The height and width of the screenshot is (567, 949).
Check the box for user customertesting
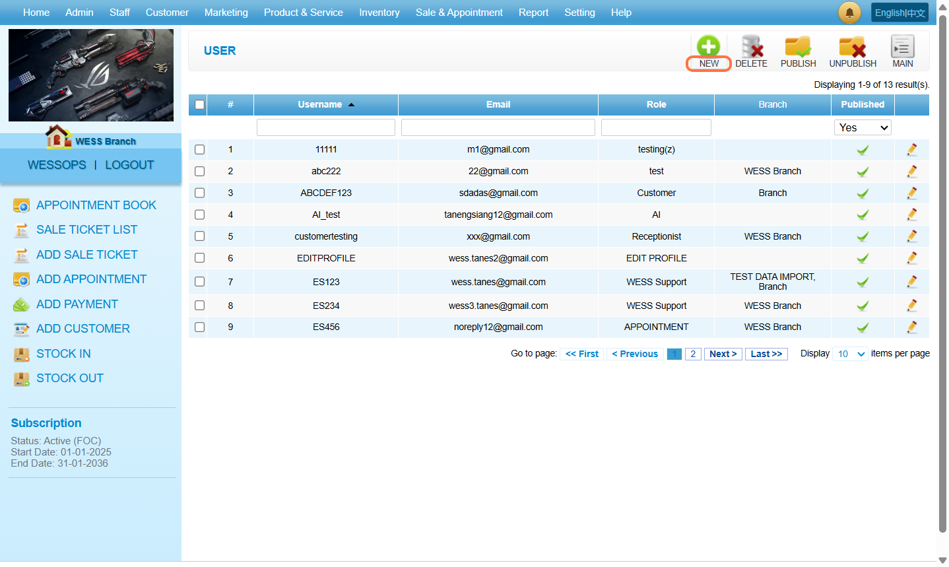[x=199, y=236]
